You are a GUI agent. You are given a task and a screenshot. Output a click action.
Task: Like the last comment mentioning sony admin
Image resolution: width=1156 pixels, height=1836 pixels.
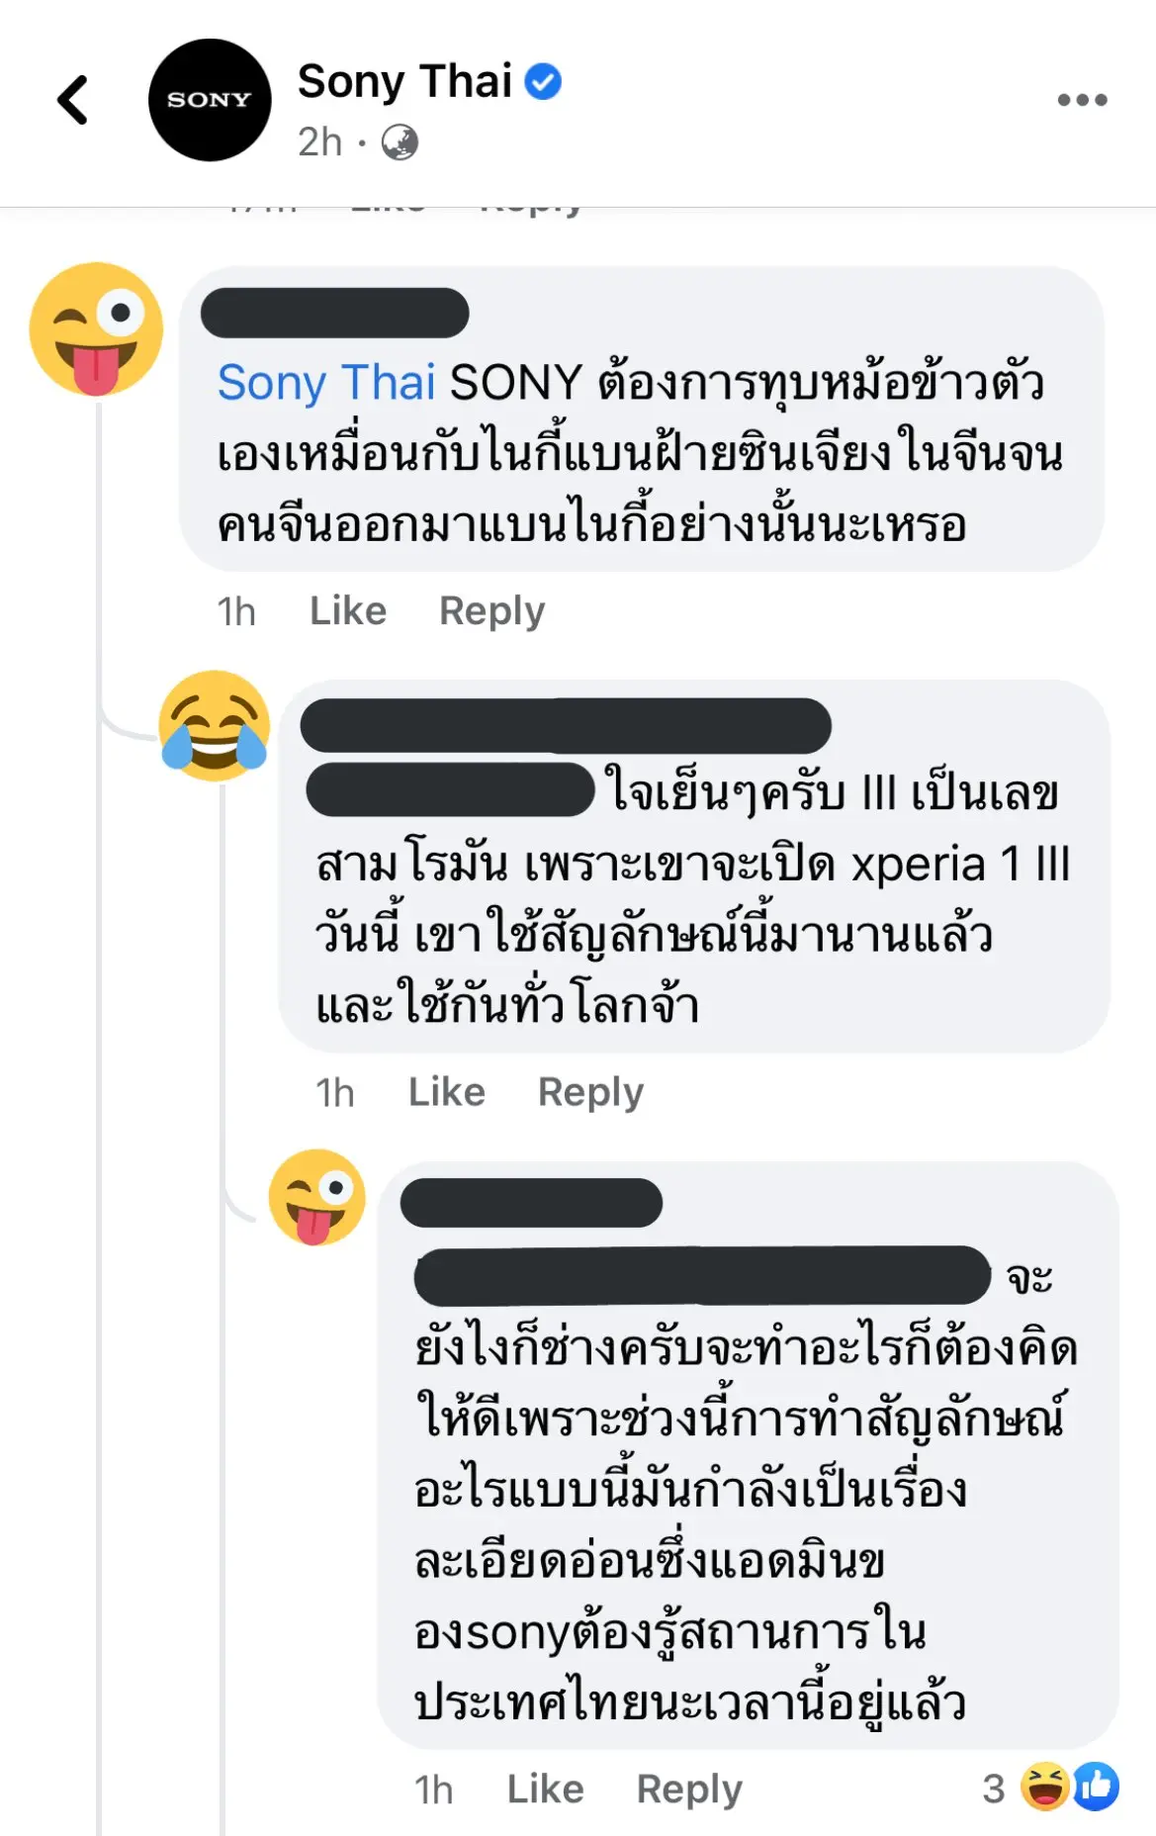click(x=546, y=1789)
